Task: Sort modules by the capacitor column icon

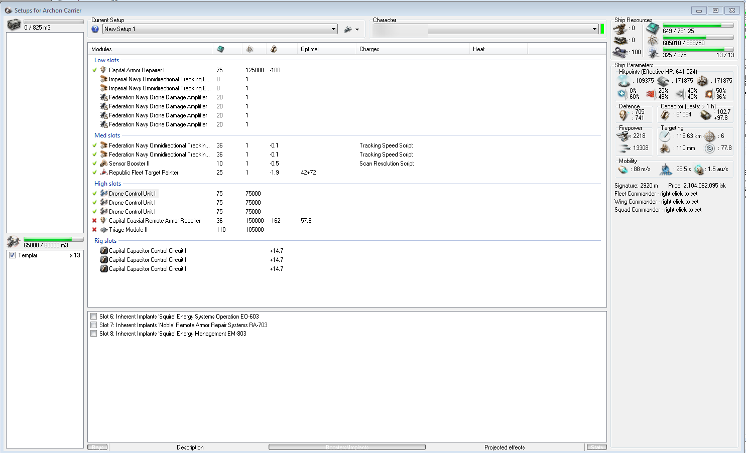Action: pos(274,49)
